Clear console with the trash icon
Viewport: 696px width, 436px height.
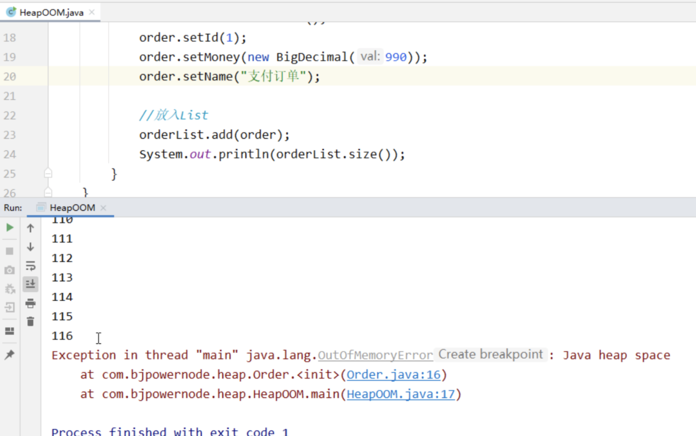point(30,321)
